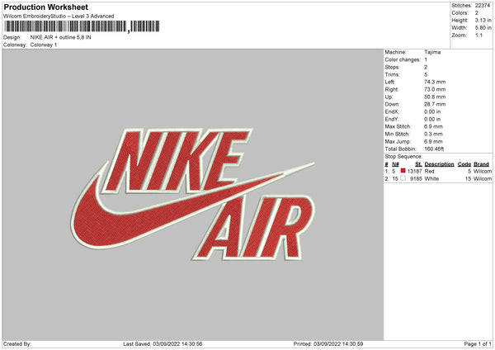Click the stitch count '9185' in White row
Image resolution: width=495 pixels, height=350 pixels.
[x=416, y=179]
